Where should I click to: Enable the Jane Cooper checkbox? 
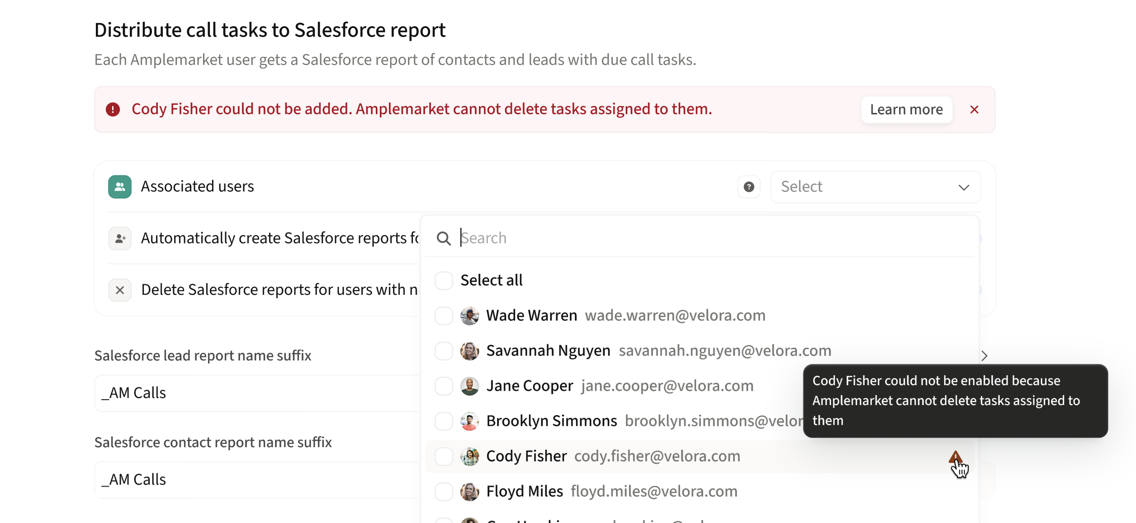444,386
